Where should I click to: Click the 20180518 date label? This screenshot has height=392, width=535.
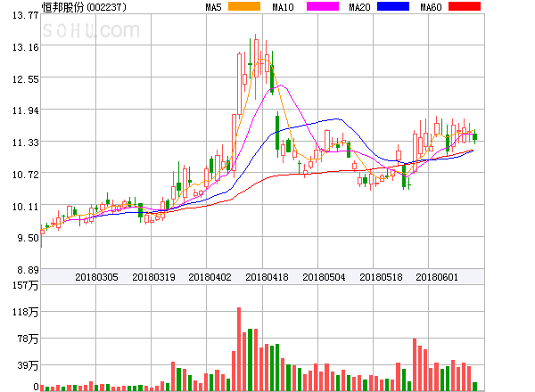click(x=381, y=277)
